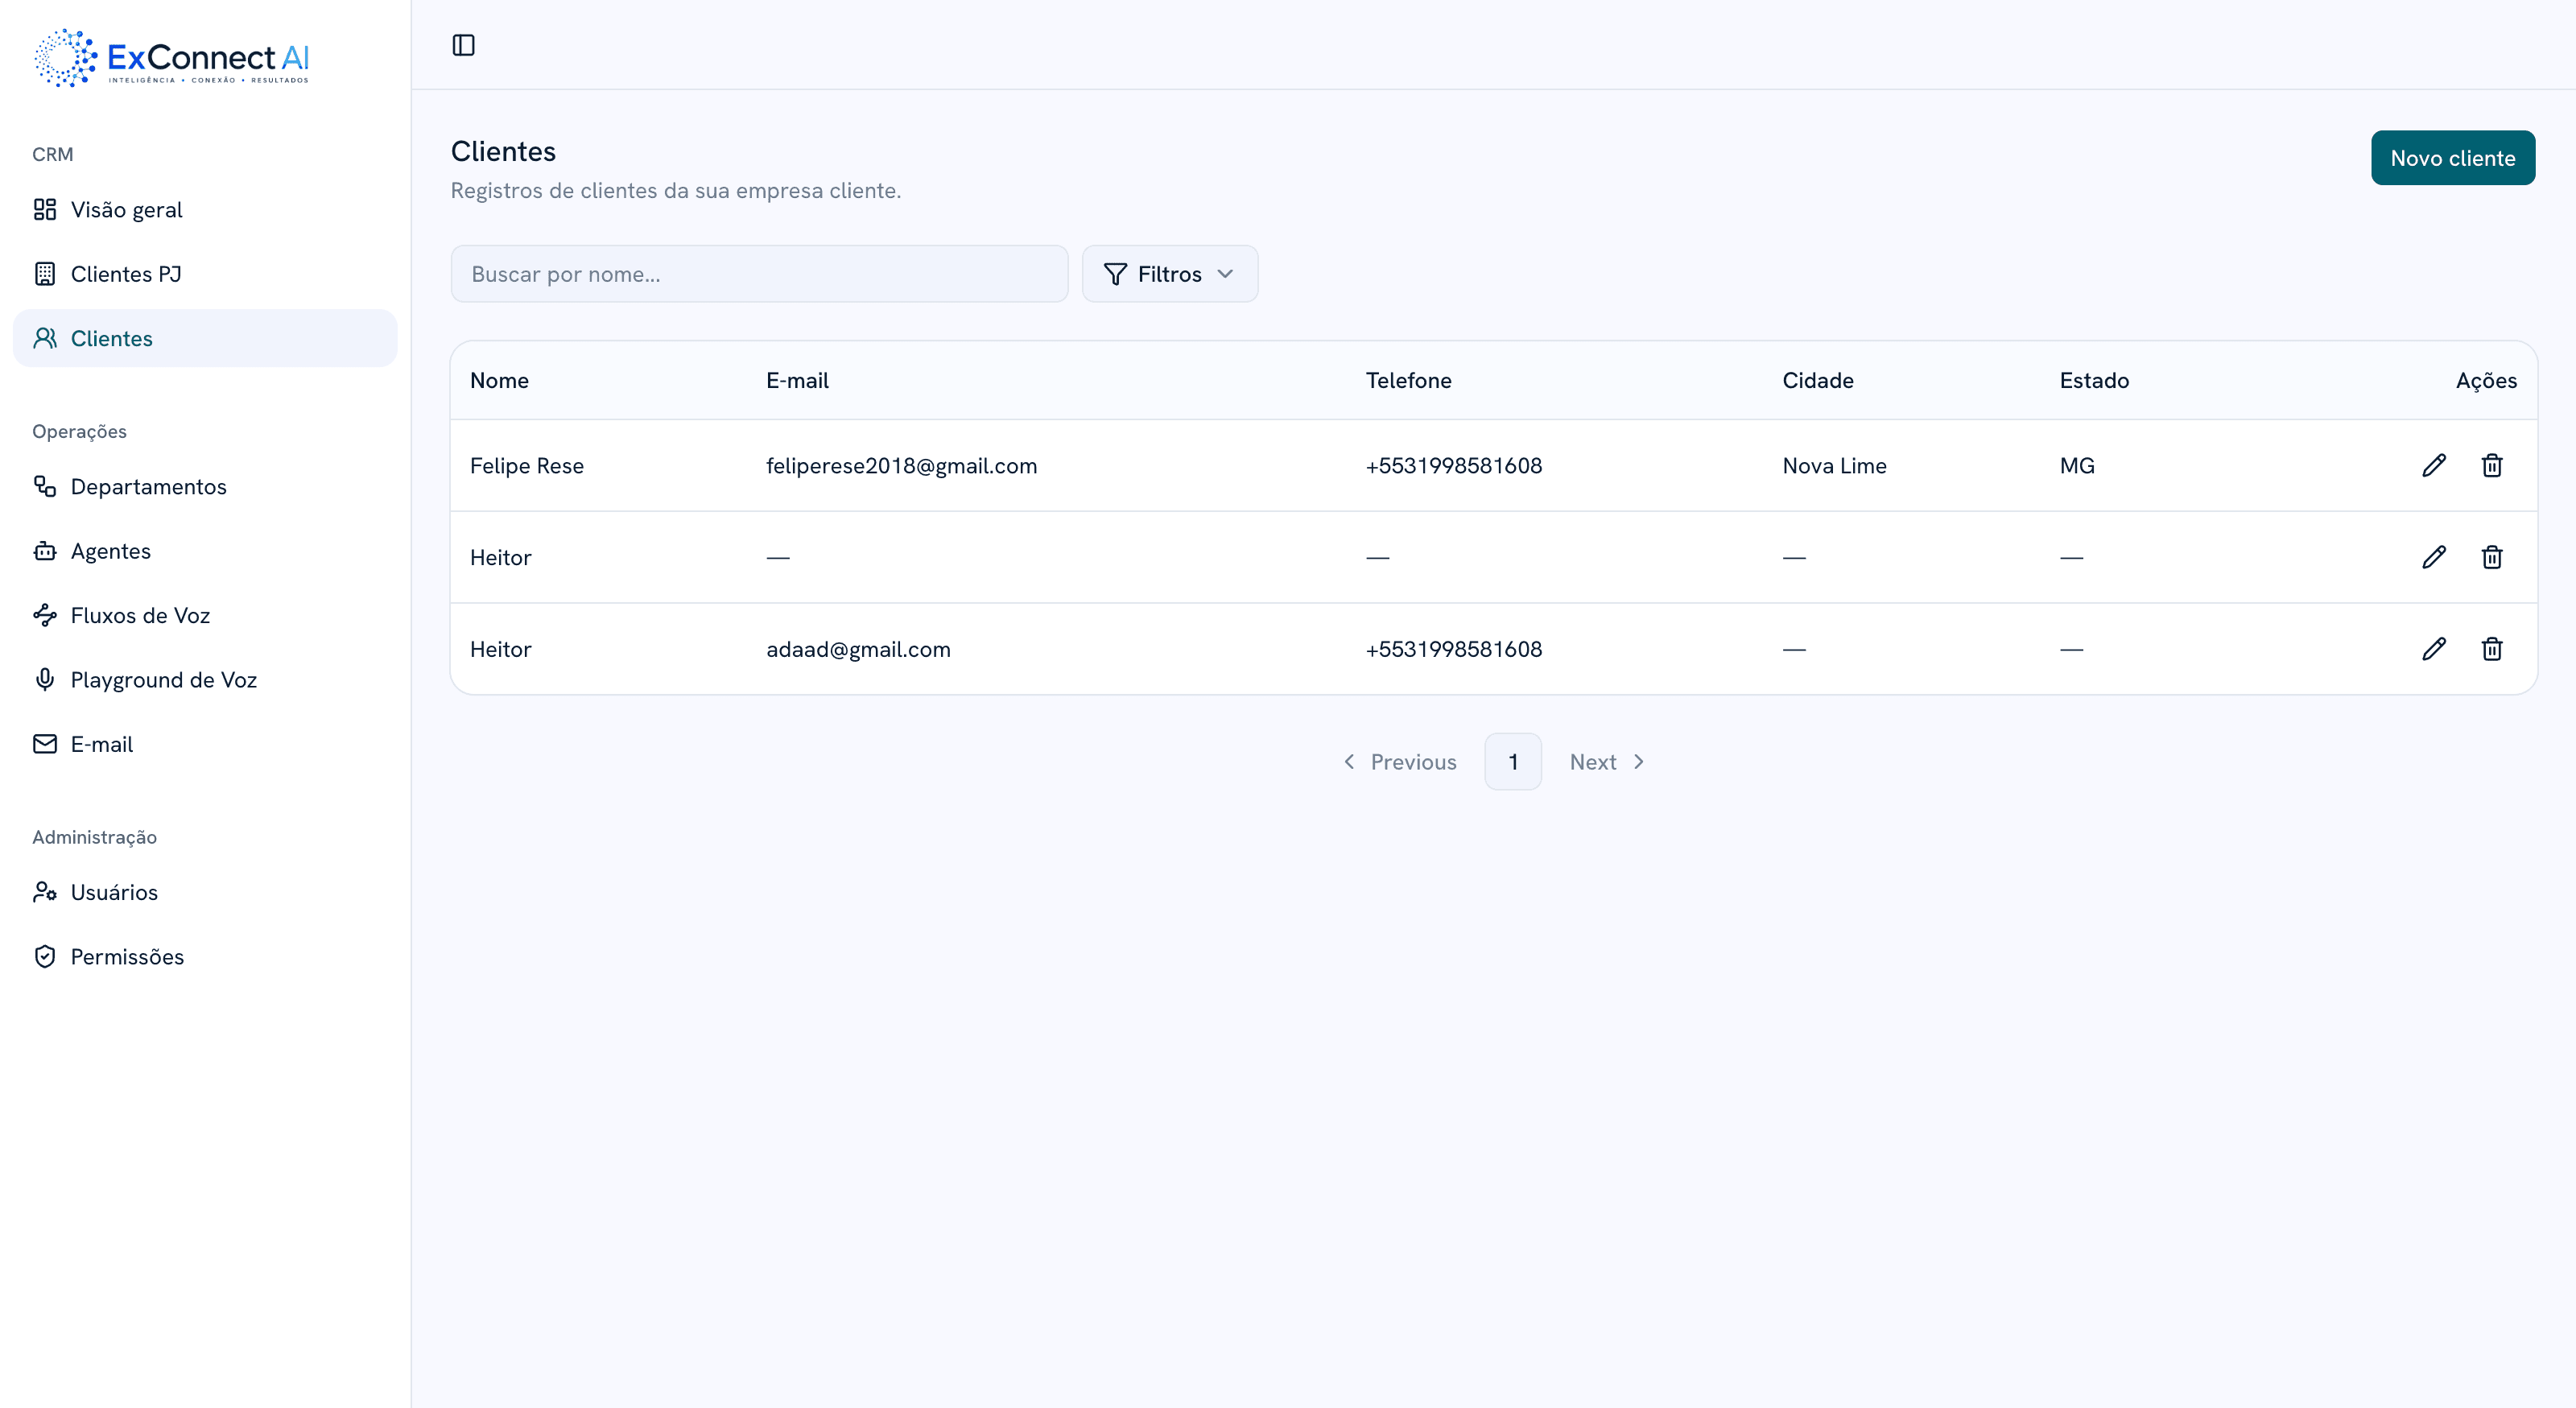This screenshot has width=2576, height=1408.
Task: Edit the Heitor row without email
Action: coord(2434,557)
